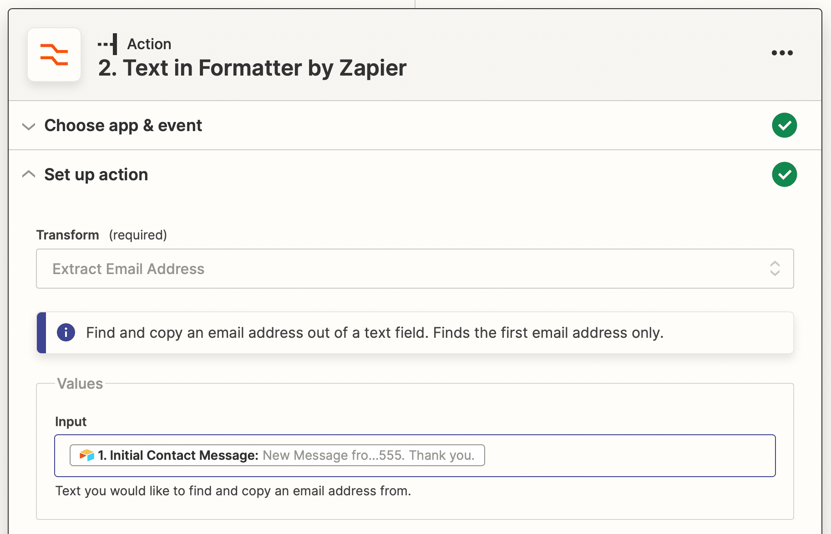Viewport: 831px width, 534px height.
Task: Click the Set up action section title
Action: [x=96, y=174]
